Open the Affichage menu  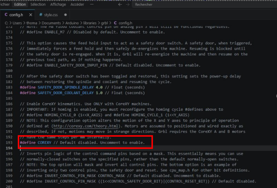click(58, 4)
